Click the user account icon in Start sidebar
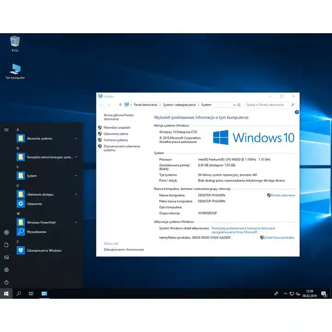Screen dimensions: 332x332 [x=6, y=232]
